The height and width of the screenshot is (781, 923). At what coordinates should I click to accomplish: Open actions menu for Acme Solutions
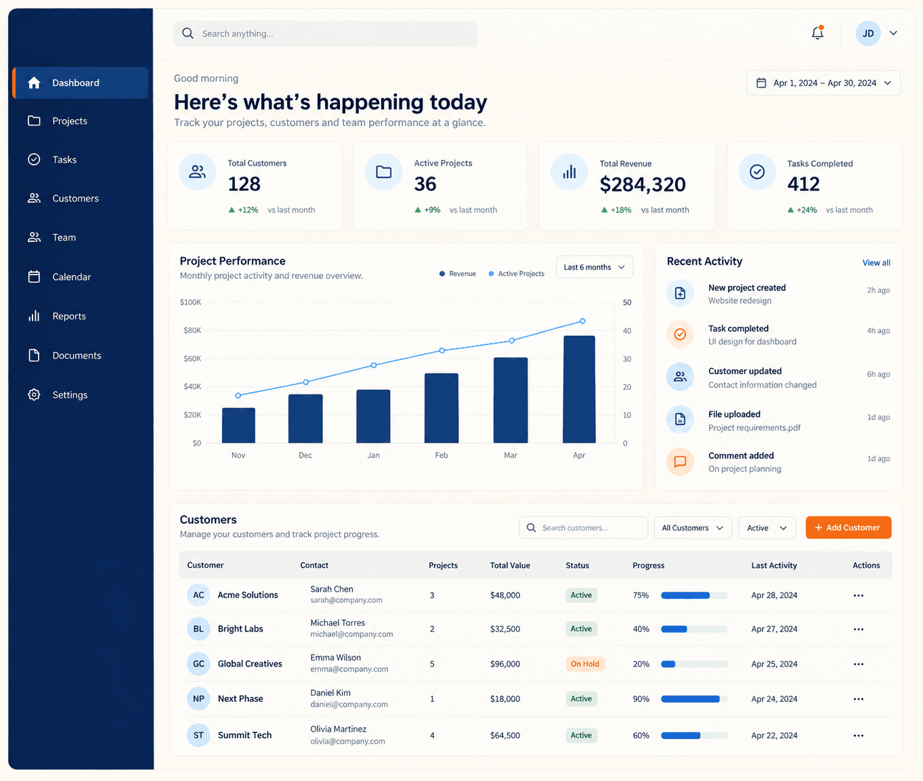[x=859, y=596]
